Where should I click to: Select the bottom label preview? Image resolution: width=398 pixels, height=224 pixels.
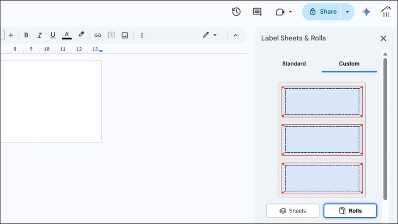click(322, 178)
